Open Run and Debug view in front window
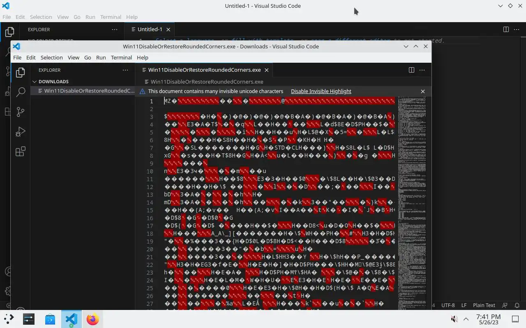 tap(20, 132)
